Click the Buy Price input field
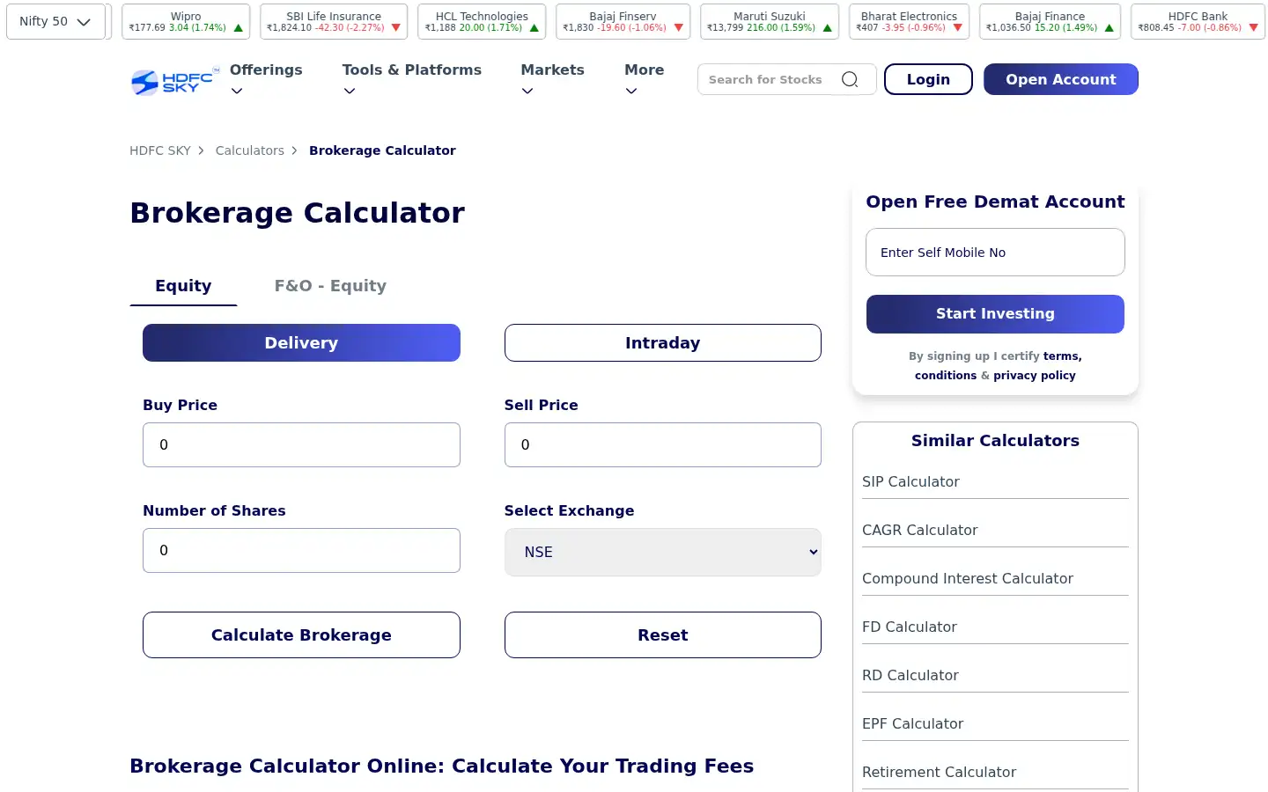This screenshot has height=792, width=1268. (x=301, y=445)
